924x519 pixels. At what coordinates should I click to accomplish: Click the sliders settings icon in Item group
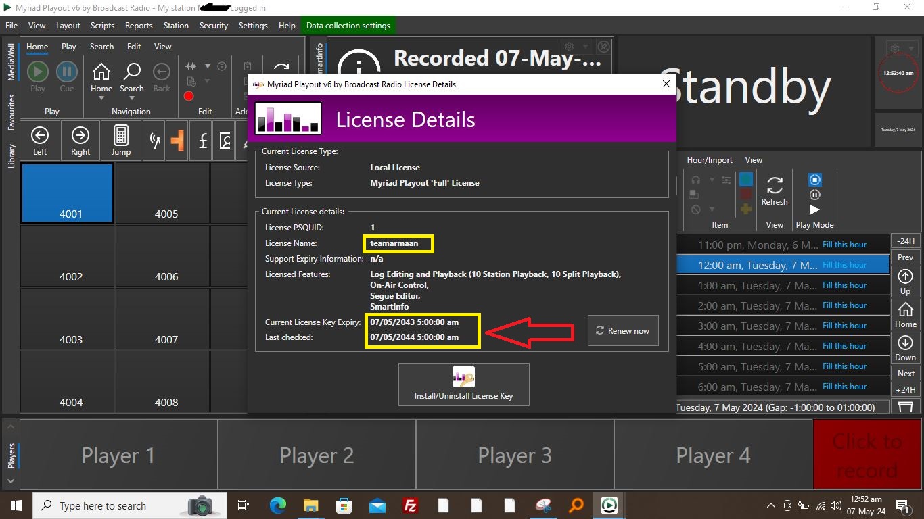[726, 180]
